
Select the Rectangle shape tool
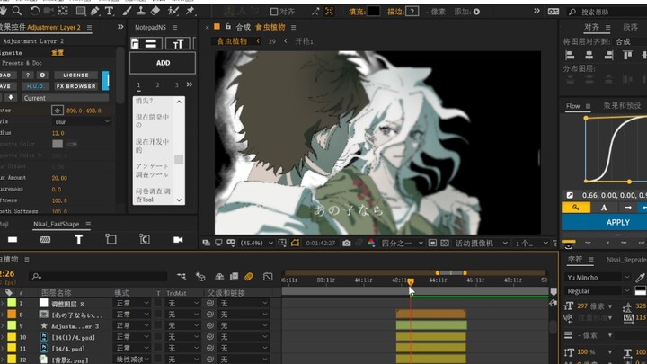(81, 11)
